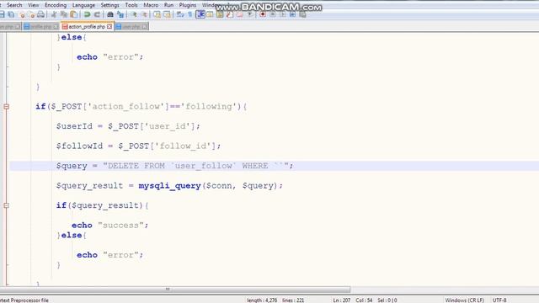Screen dimensions: 539x303
Task: Click the Paste clipboard icon
Action: coord(74,14)
